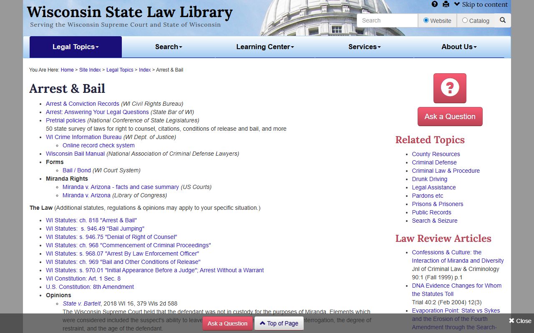This screenshot has width=534, height=333.
Task: Open Criminal Law & Procedure related topic
Action: click(x=446, y=171)
